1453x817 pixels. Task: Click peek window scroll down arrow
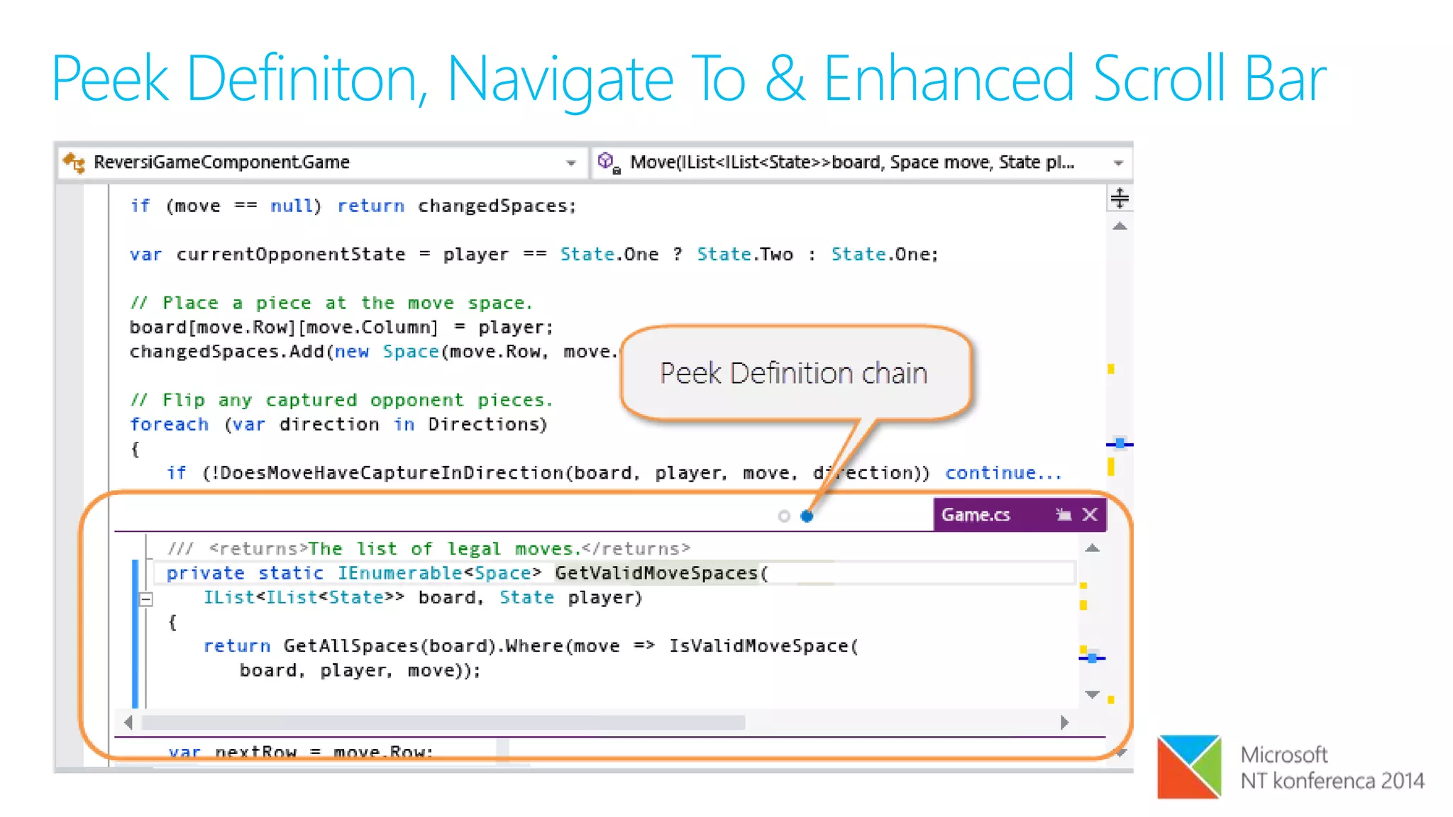[1093, 694]
